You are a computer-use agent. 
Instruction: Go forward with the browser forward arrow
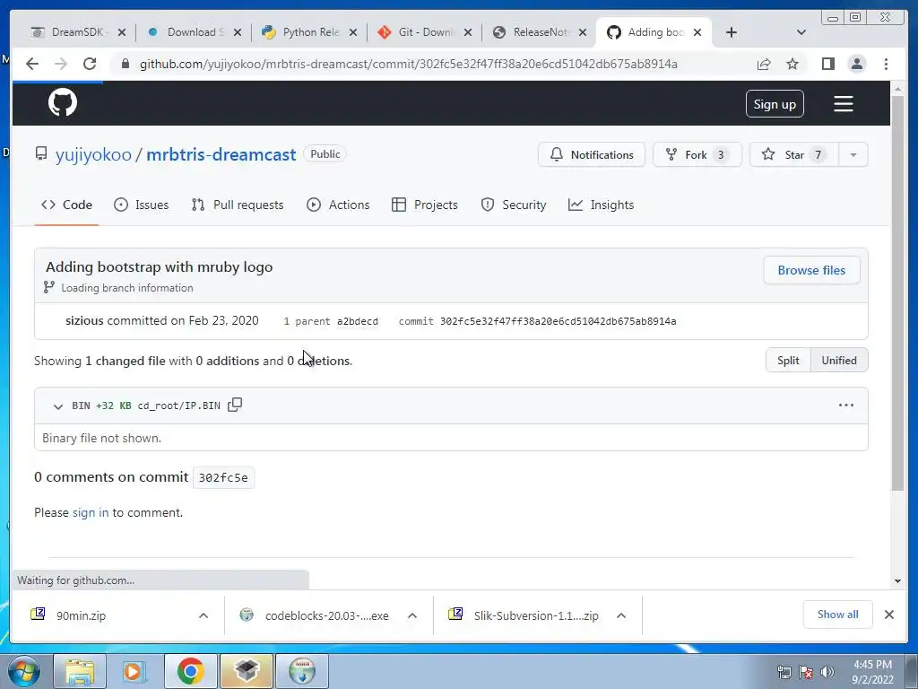coord(61,64)
